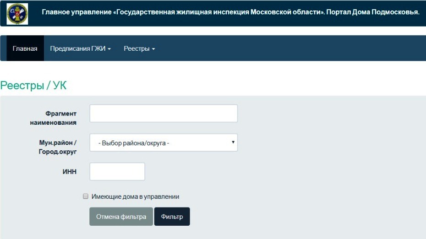Click the Отмена фильтра button
The height and width of the screenshot is (239, 426).
121,217
